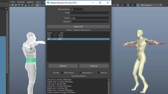Image resolution: width=168 pixels, height=94 pixels.
Task: Open the Show menu
Action: (x=38, y=2)
